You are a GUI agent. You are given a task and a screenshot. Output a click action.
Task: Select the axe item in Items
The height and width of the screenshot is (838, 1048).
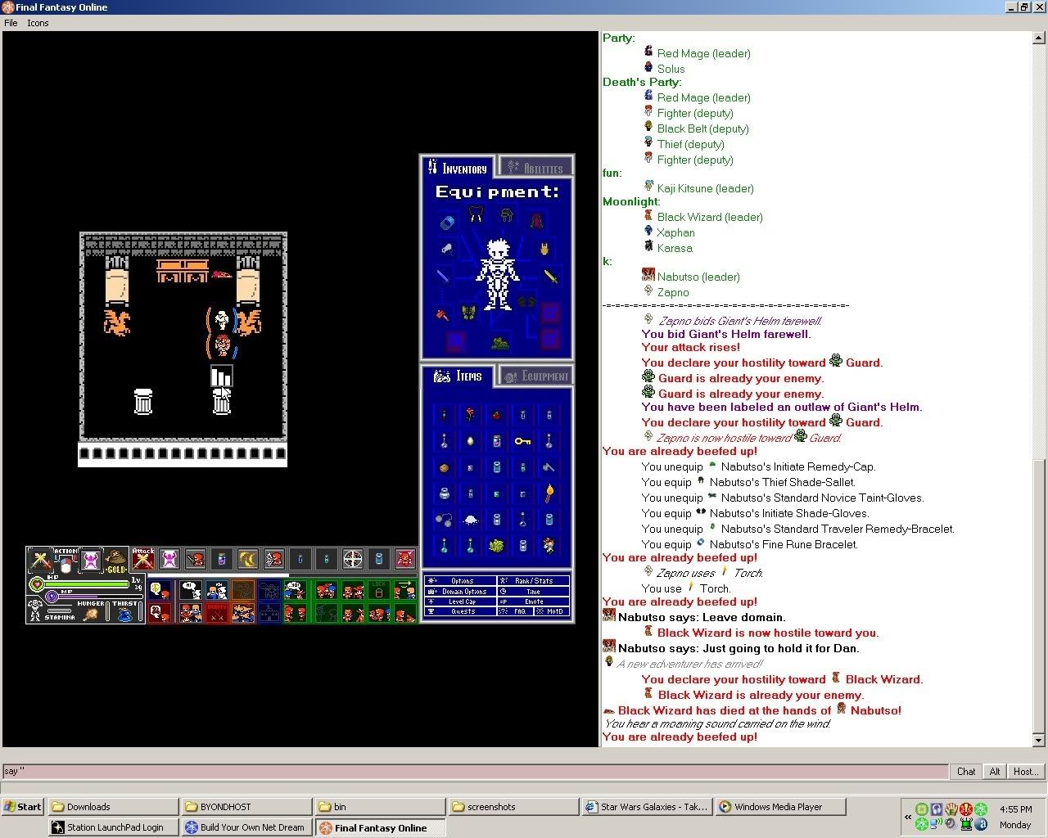(x=549, y=467)
